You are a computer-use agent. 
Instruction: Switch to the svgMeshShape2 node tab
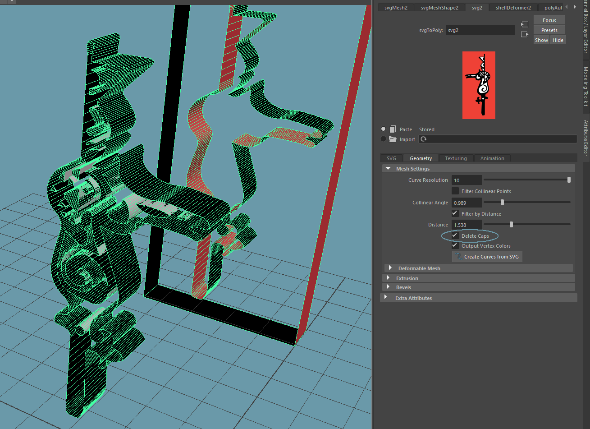pos(439,8)
